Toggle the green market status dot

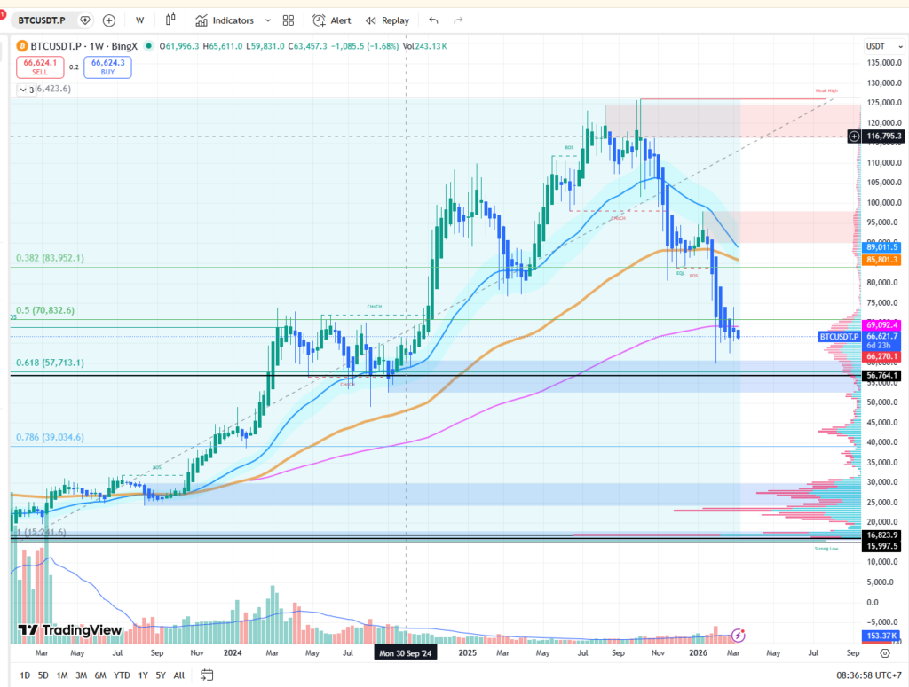point(148,45)
